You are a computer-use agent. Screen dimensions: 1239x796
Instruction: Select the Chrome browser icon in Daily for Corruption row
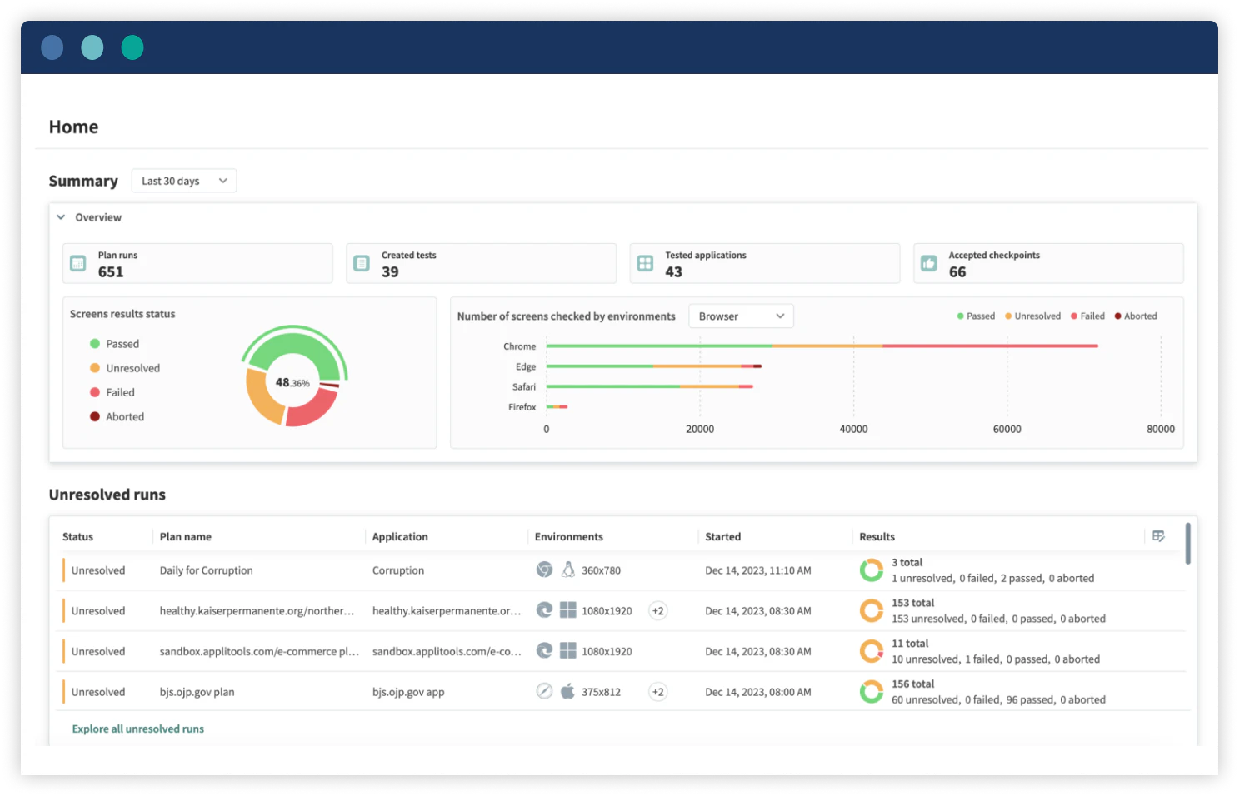point(544,570)
